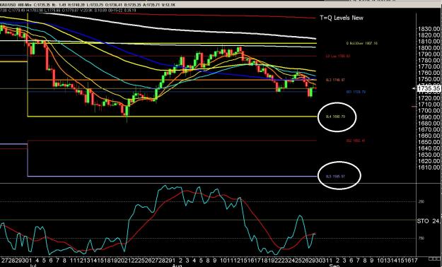The image size is (442, 267).
Task: Select the purple 1595.57 level label
Action: tap(335, 177)
